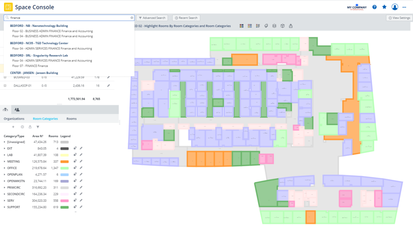
Task: Open the favorites star icon in header
Action: [x=384, y=7]
